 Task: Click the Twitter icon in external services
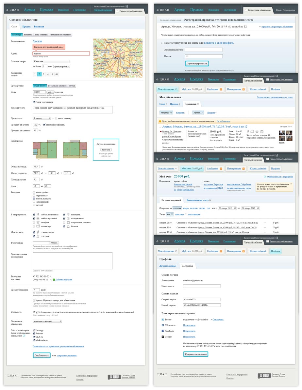(163, 319)
